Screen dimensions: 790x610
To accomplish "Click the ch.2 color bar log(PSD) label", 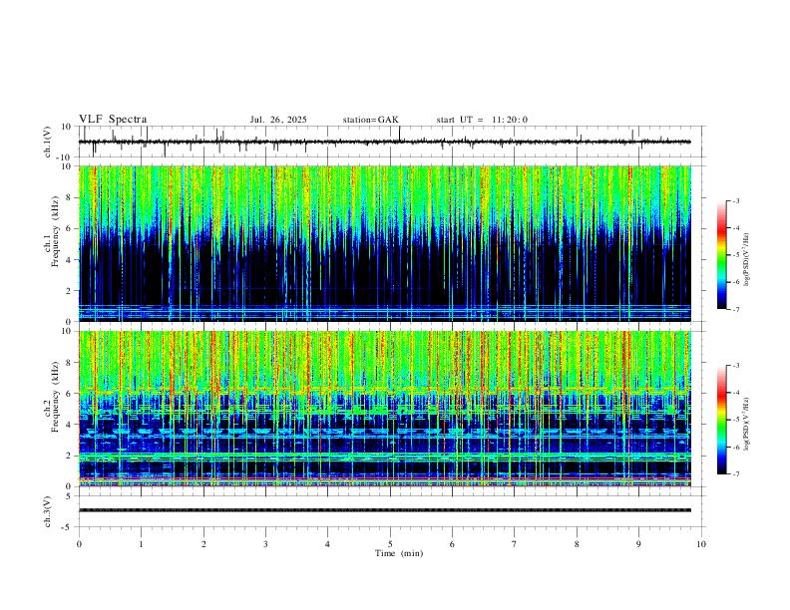I will coord(746,424).
